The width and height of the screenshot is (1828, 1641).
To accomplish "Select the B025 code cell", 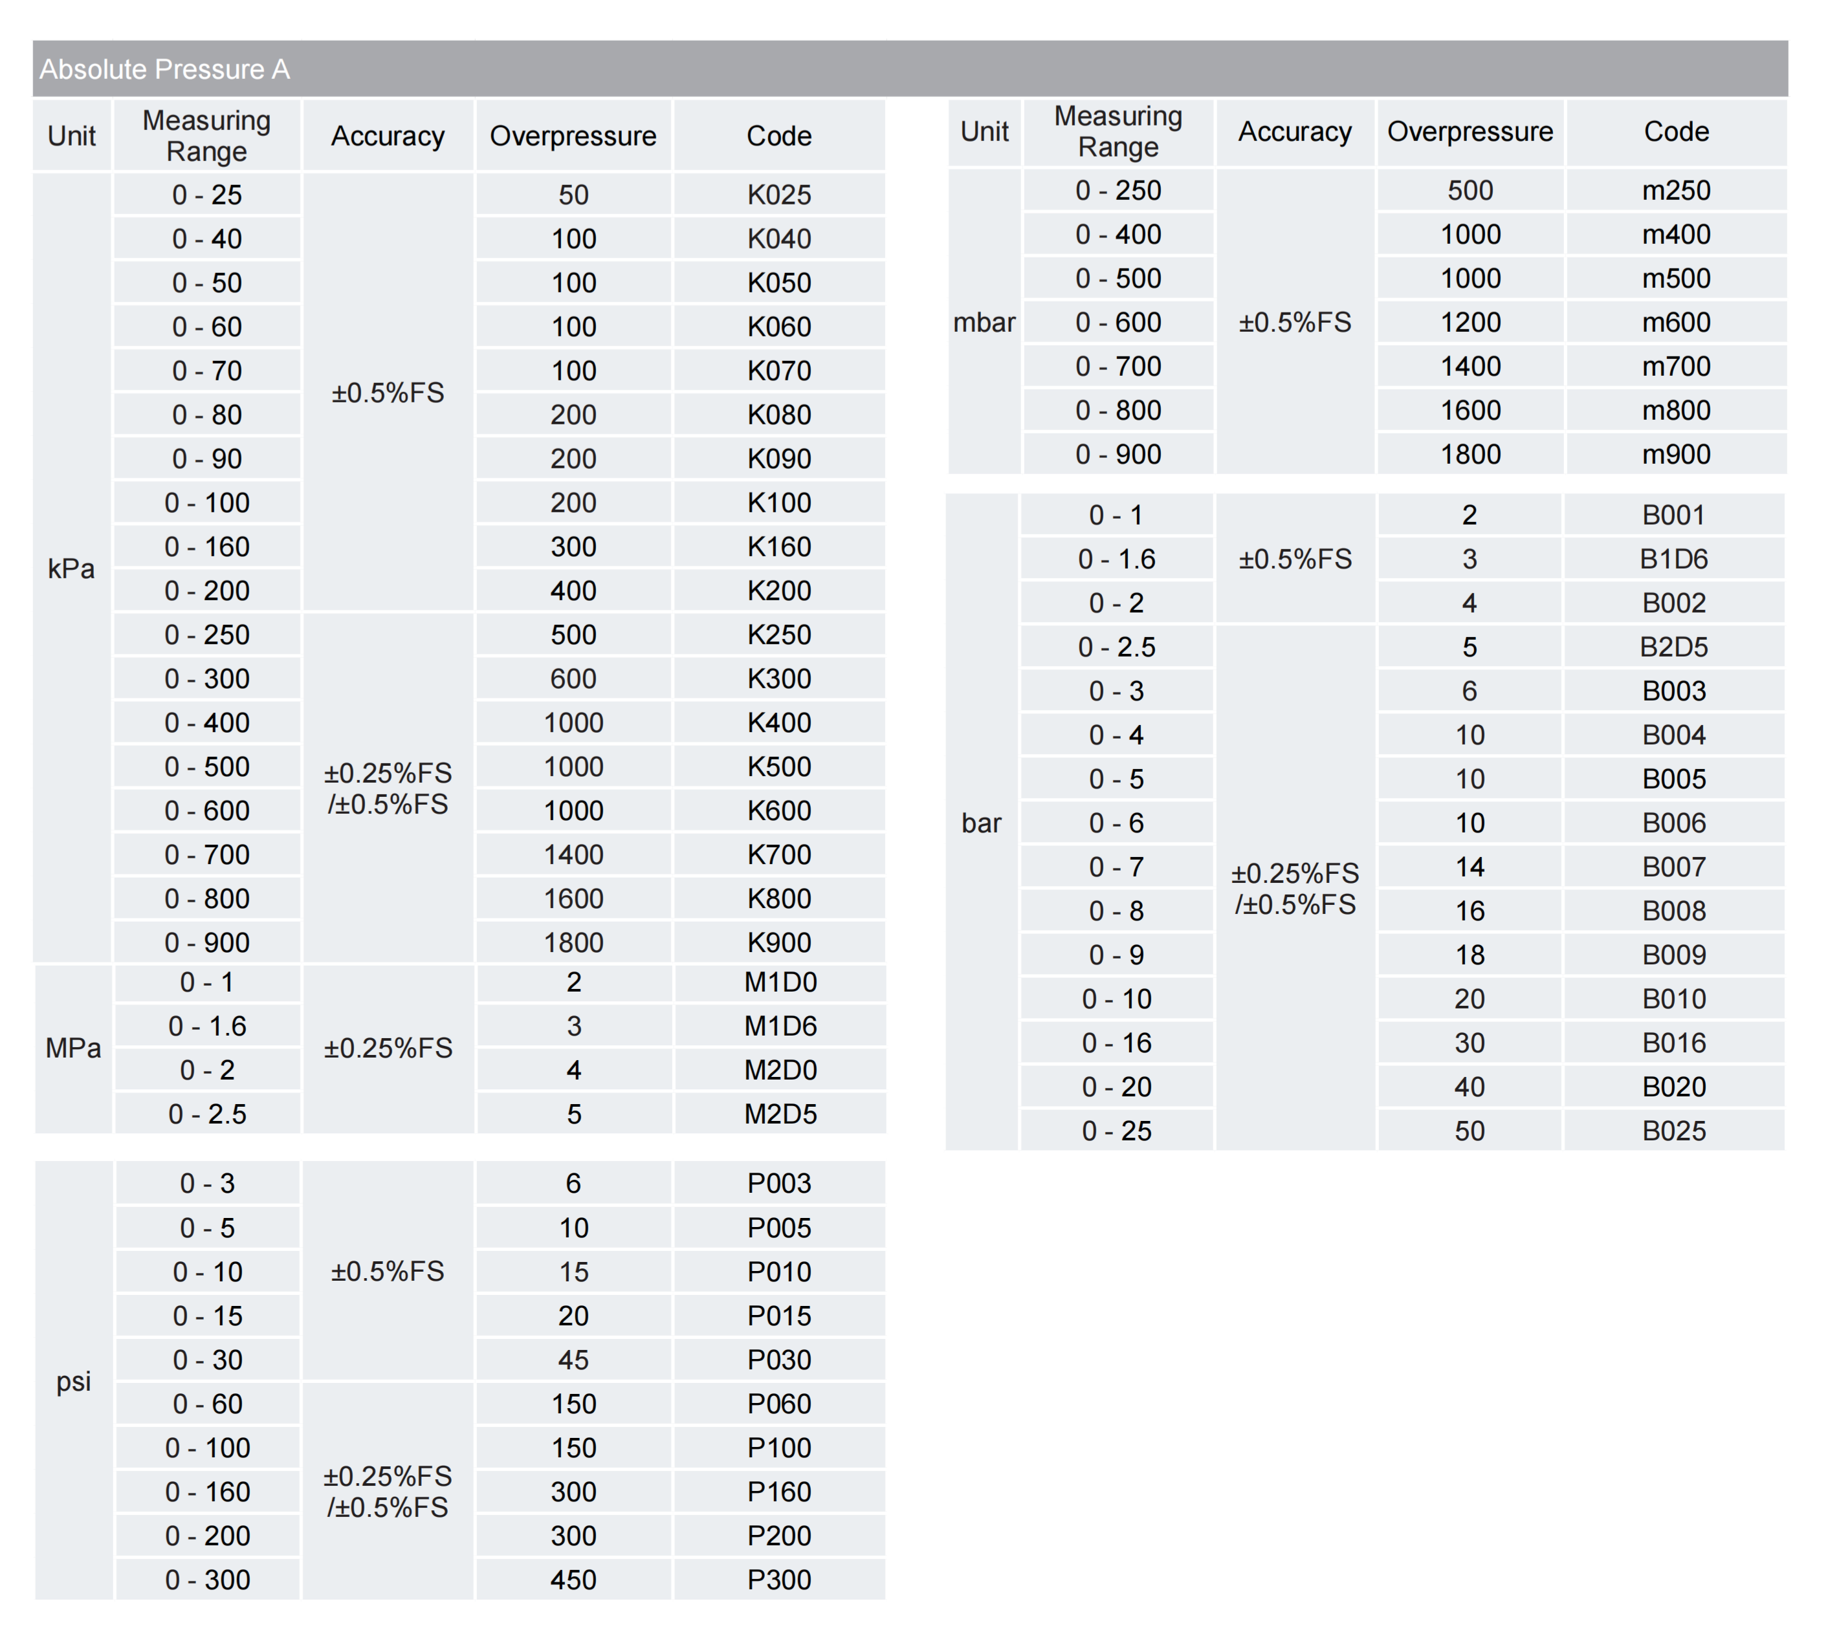I will coord(1673,1131).
